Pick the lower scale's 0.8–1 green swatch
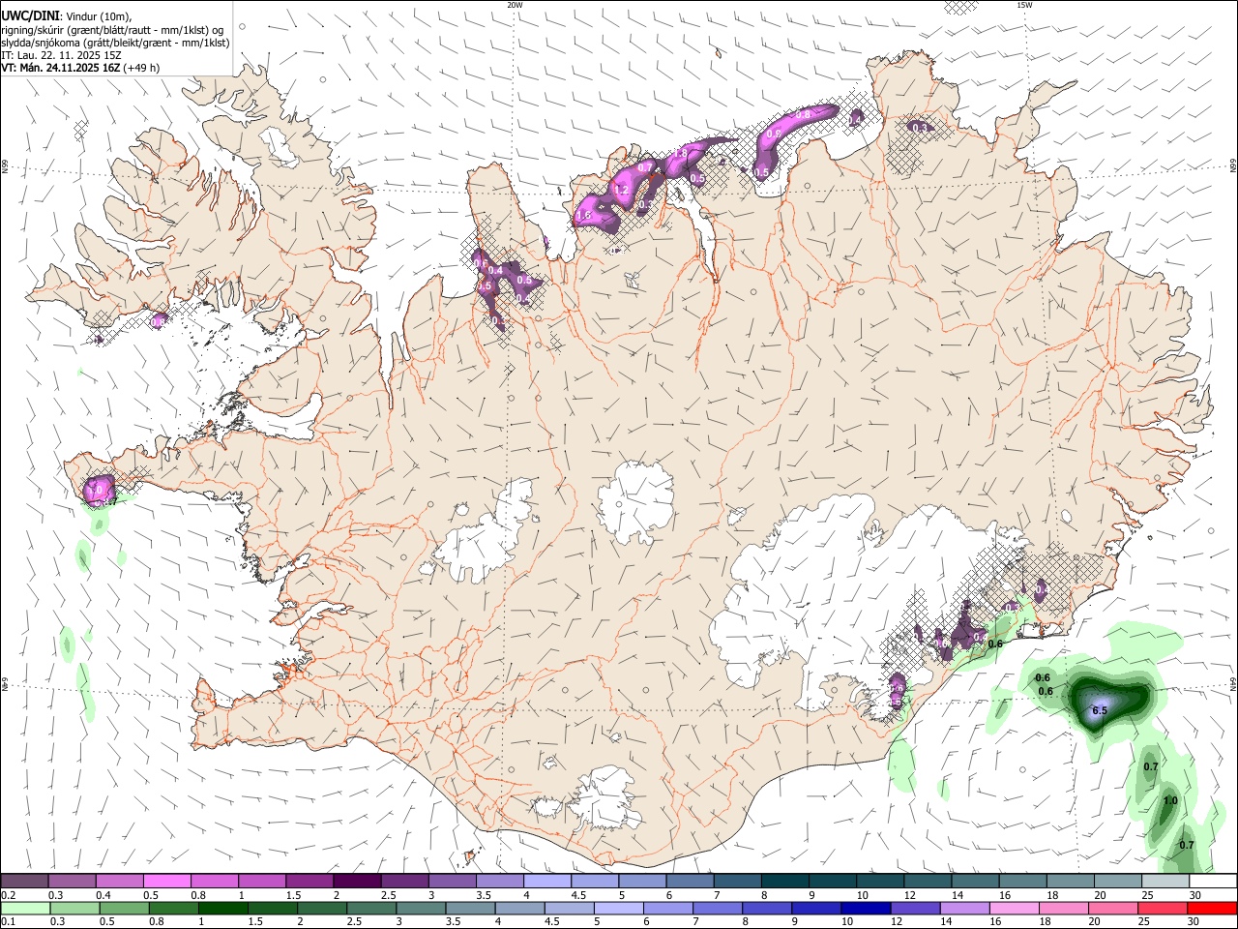The image size is (1238, 929). point(173,908)
